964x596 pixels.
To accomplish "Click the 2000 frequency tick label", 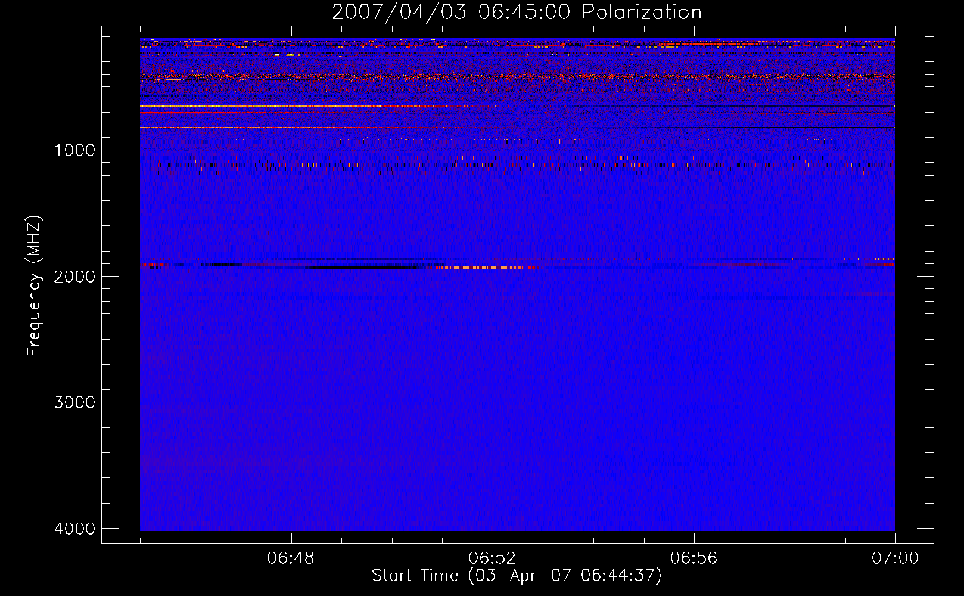I will (x=74, y=276).
